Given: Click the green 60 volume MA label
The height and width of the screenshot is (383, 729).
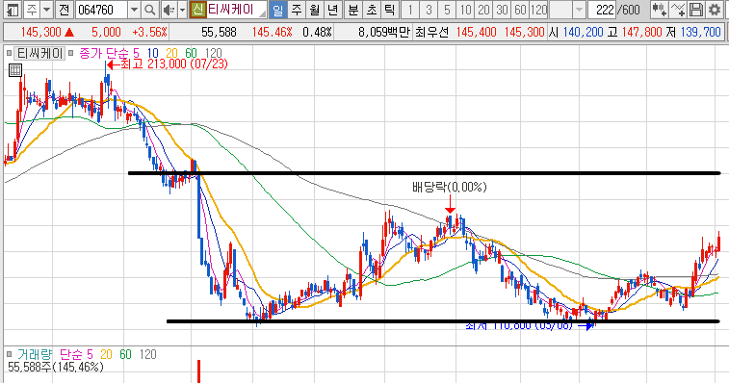Looking at the screenshot, I should tap(125, 355).
